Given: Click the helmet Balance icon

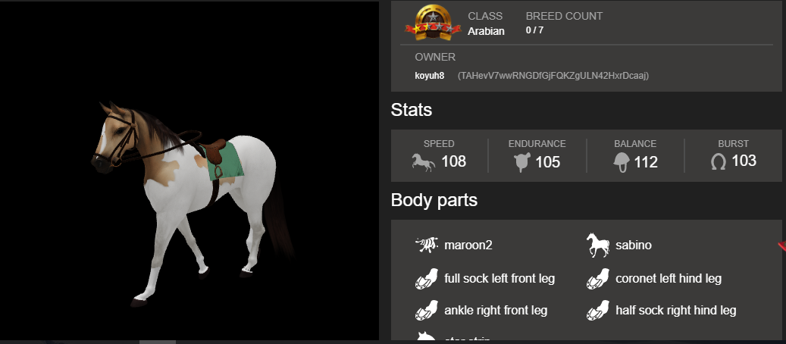Looking at the screenshot, I should click(x=621, y=162).
